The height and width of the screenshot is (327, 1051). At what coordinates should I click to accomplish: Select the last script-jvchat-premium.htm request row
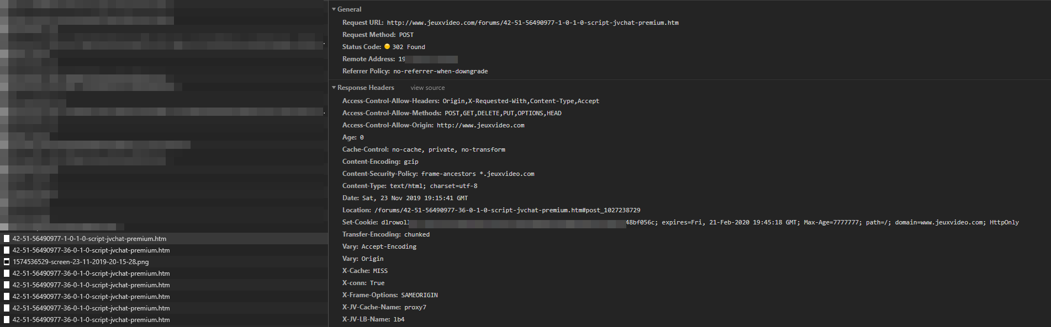coord(164,320)
